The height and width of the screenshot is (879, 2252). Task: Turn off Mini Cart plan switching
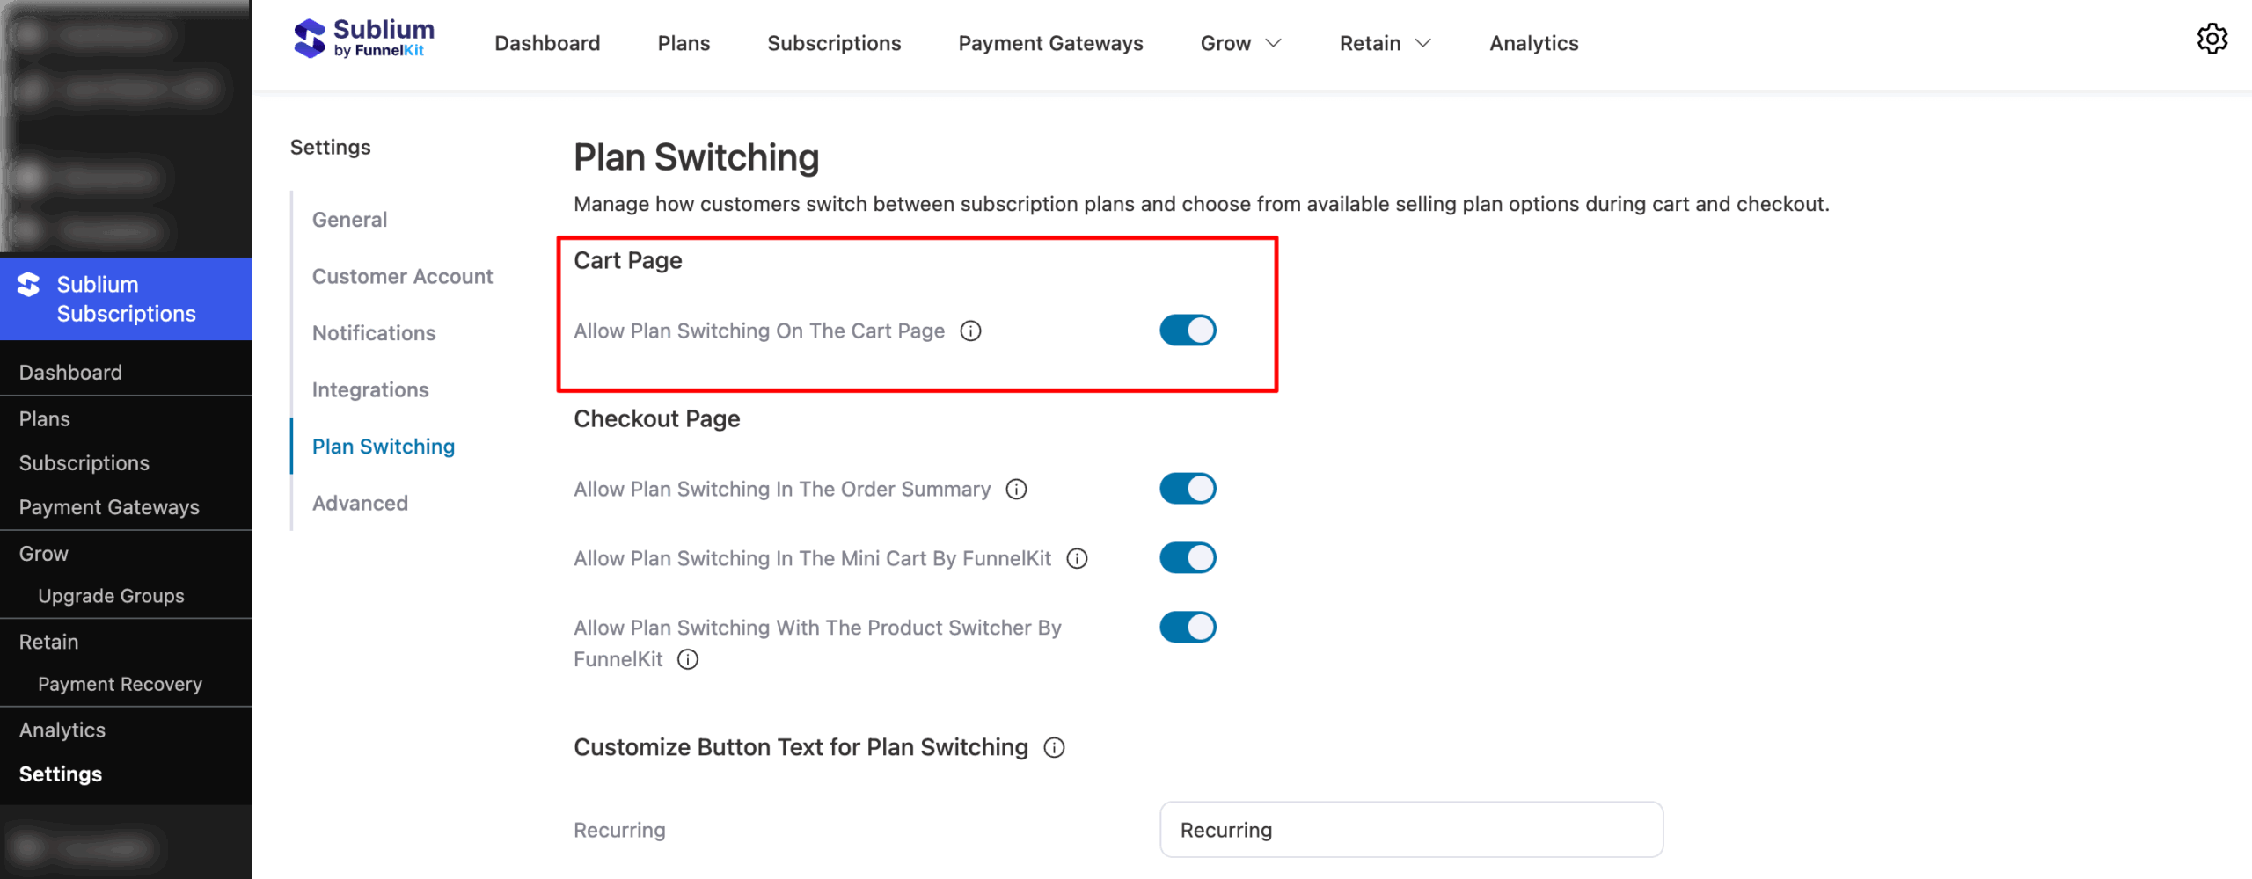[1188, 556]
